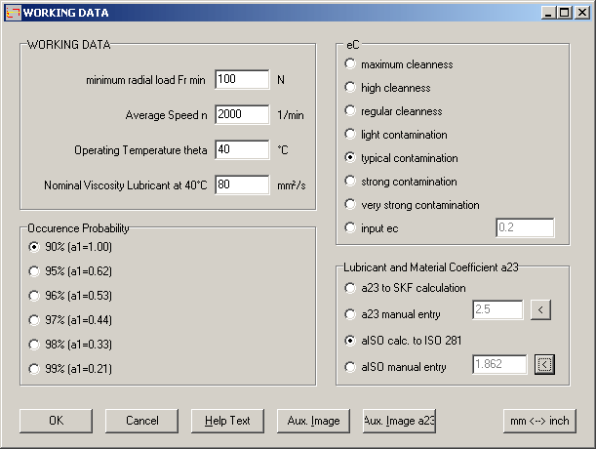596x449 pixels.
Task: Choose aISO manual entry option
Action: [350, 367]
